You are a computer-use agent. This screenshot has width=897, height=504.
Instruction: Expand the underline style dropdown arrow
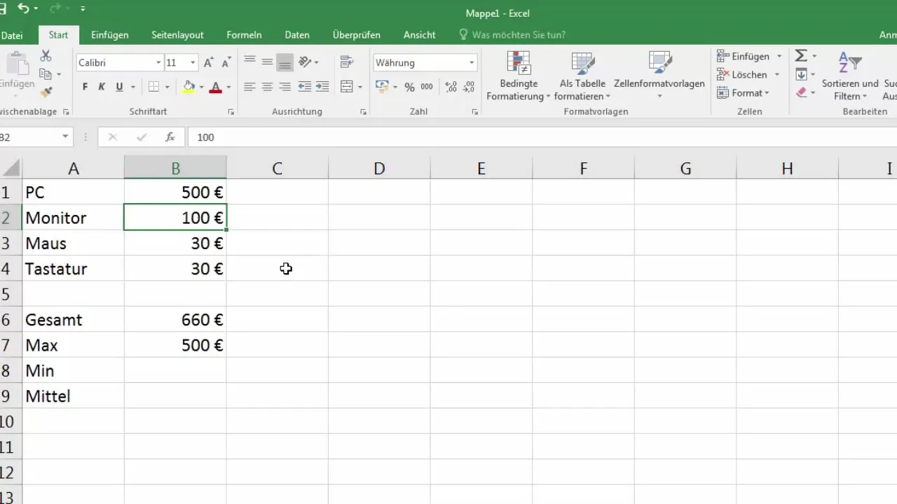pos(132,87)
